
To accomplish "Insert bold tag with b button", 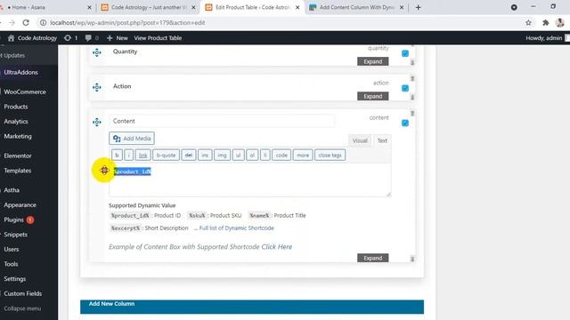I will [117, 155].
